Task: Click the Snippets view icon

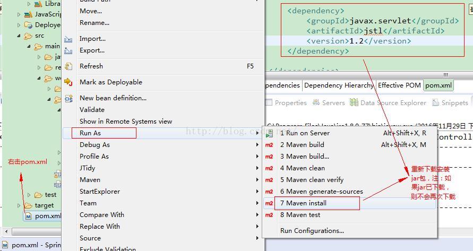Action: tap(435, 102)
